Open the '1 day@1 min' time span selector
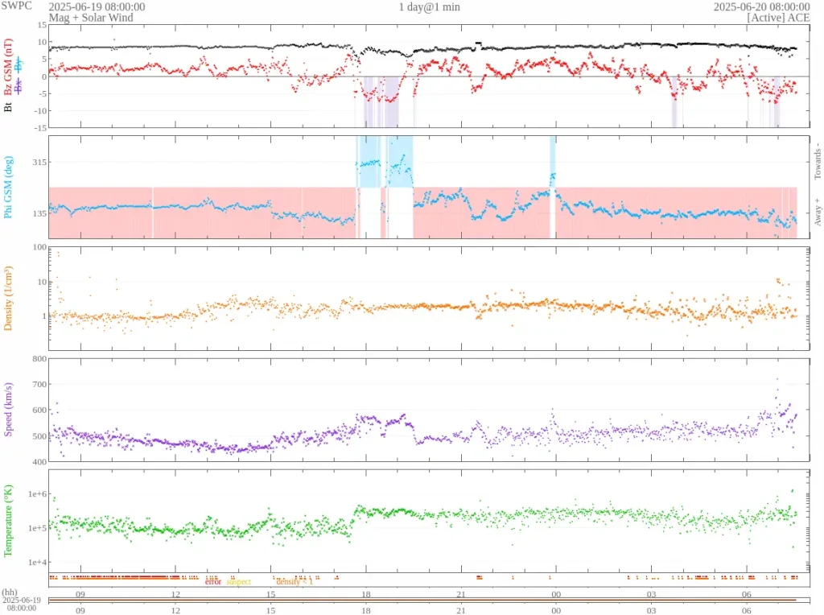The width and height of the screenshot is (824, 615). point(429,6)
